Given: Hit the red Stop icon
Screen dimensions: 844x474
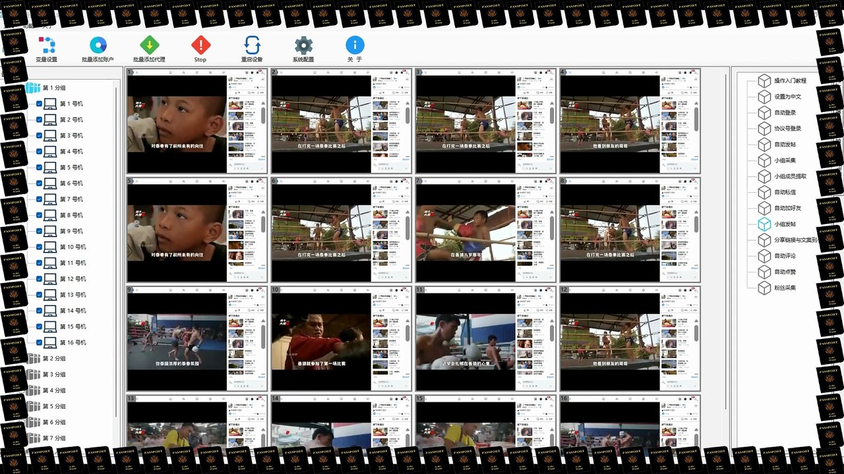Looking at the screenshot, I should pyautogui.click(x=200, y=45).
